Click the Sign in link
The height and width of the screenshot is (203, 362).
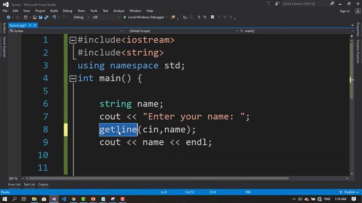[x=344, y=11]
